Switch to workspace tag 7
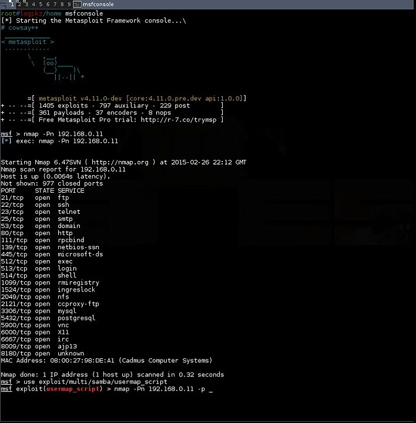 (x=55, y=4)
